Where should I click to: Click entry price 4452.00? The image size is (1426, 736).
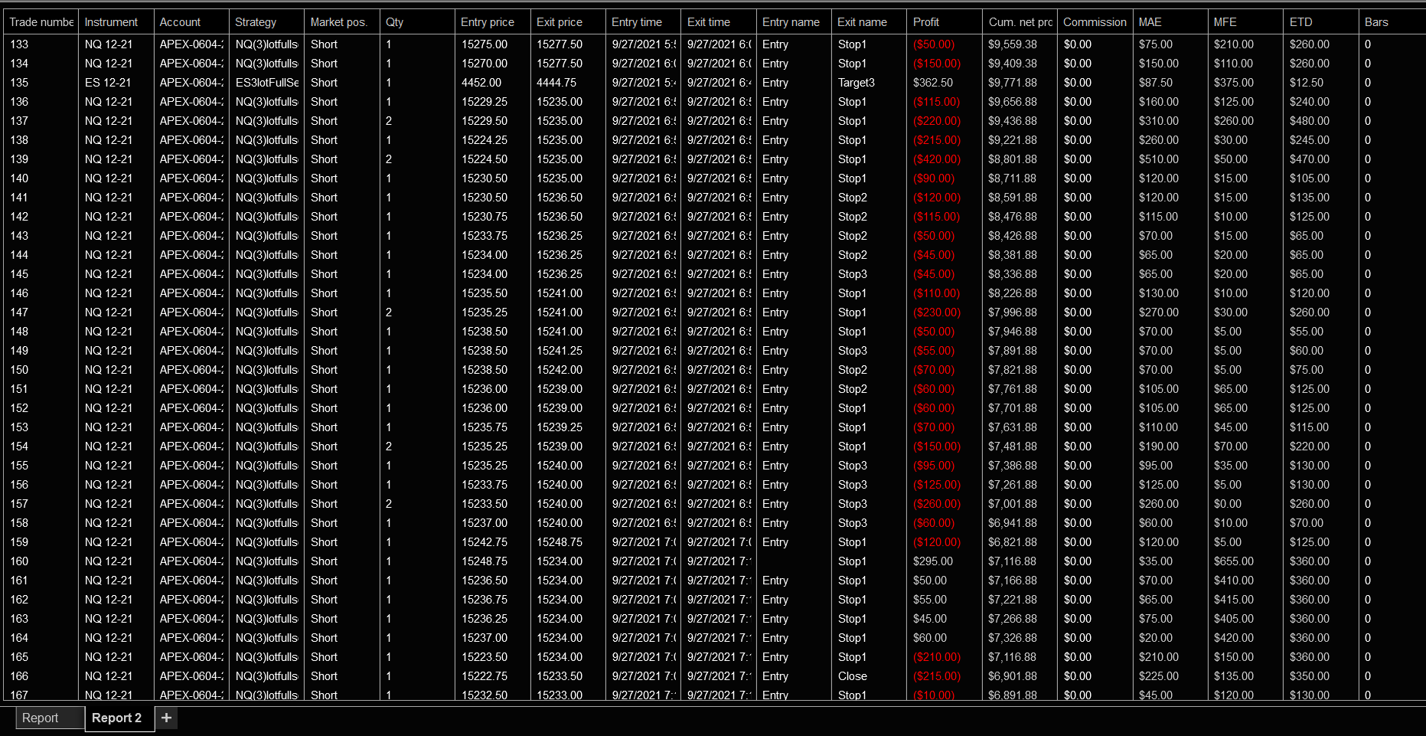(x=481, y=83)
